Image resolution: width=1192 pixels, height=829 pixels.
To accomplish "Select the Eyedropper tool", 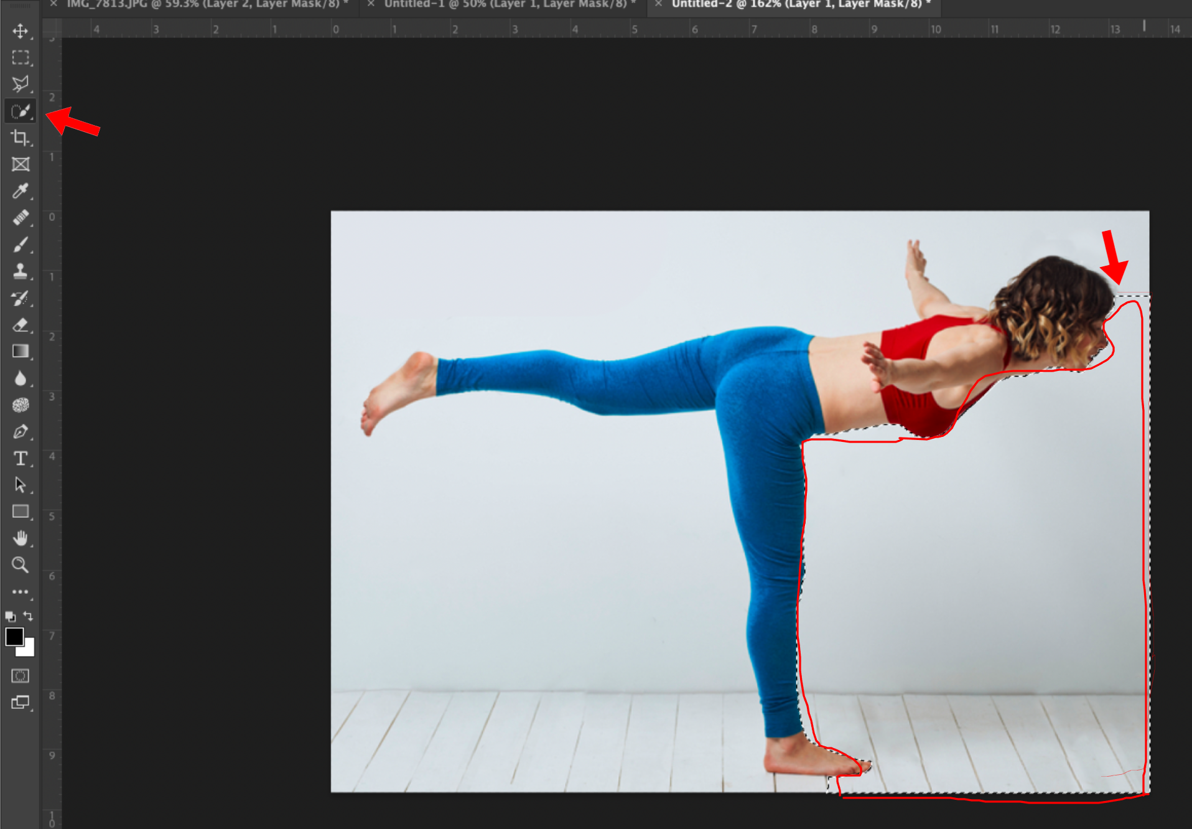I will [x=20, y=191].
